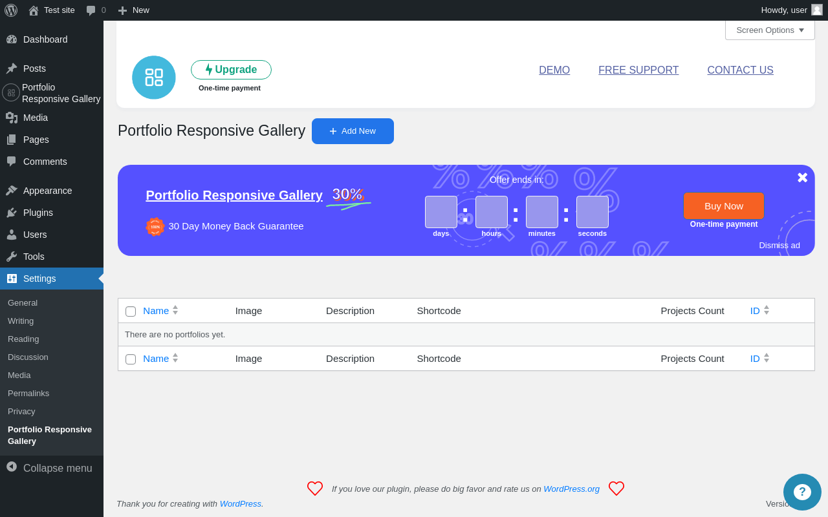
Task: Go to Discussion settings submenu
Action: tap(28, 357)
